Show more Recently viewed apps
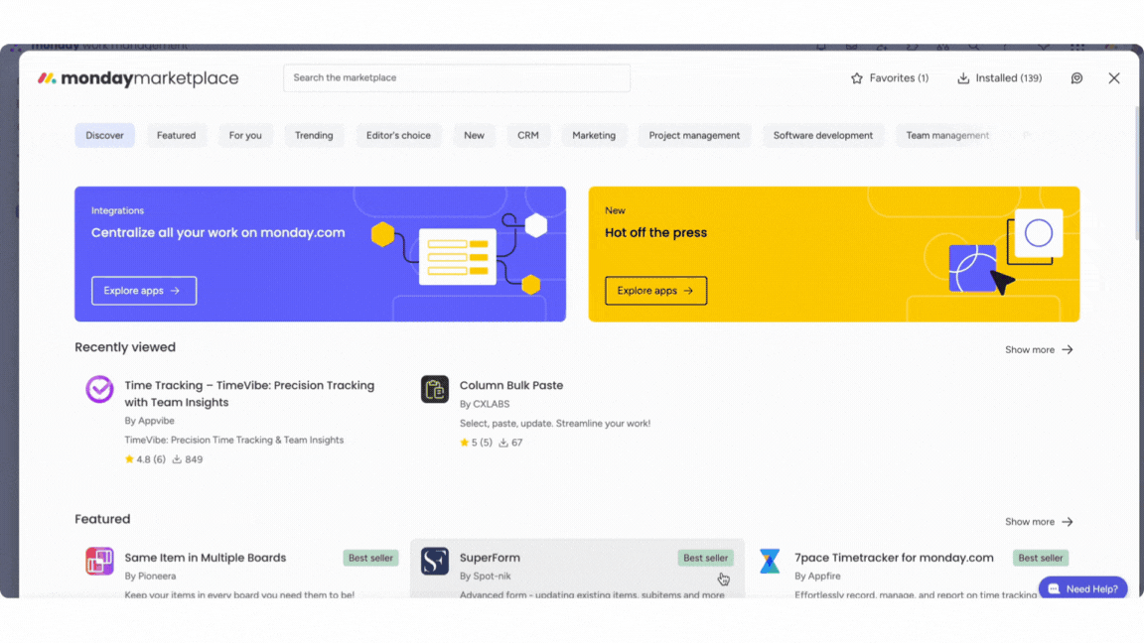The image size is (1144, 643). point(1039,350)
